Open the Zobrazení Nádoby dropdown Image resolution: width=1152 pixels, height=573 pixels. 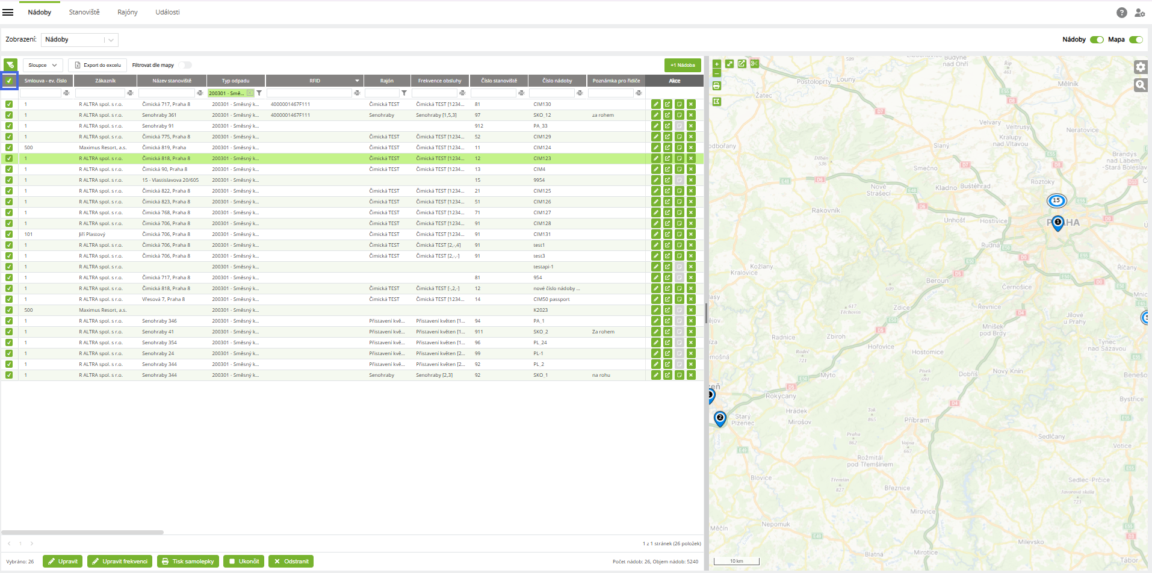pyautogui.click(x=79, y=40)
